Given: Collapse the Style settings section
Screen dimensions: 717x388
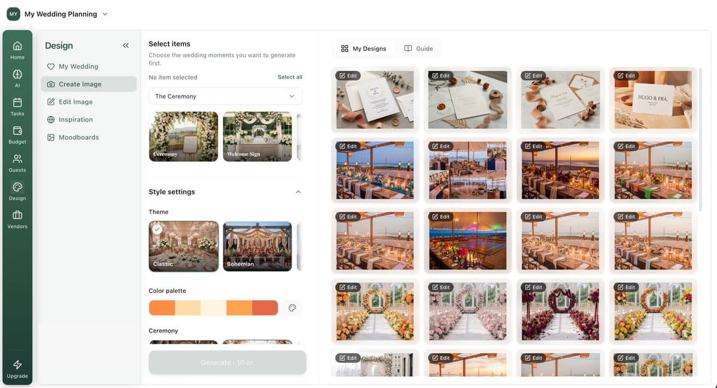Looking at the screenshot, I should tap(298, 191).
